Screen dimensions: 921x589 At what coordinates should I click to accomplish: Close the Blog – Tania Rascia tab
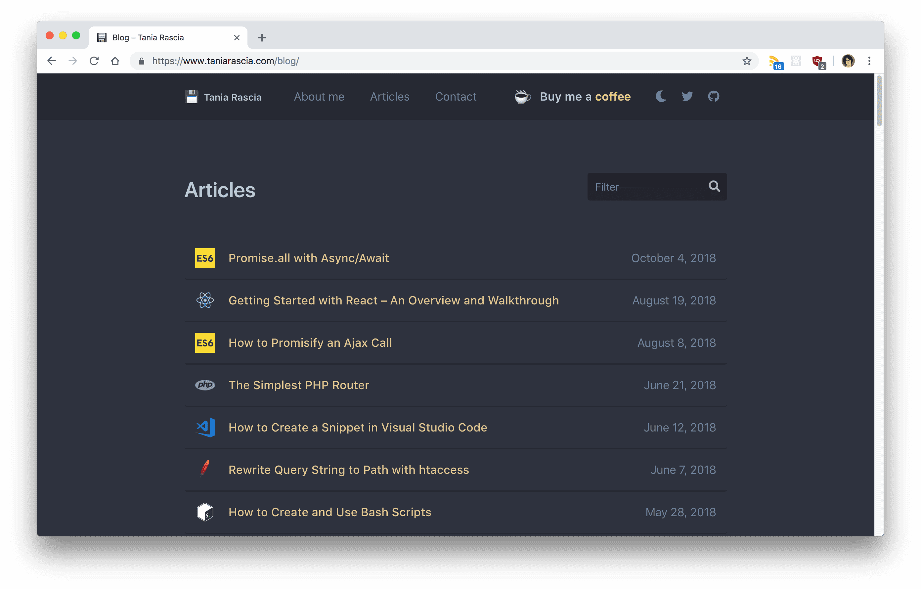(237, 37)
